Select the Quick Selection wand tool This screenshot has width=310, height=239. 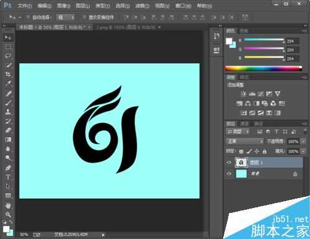[x=8, y=65]
